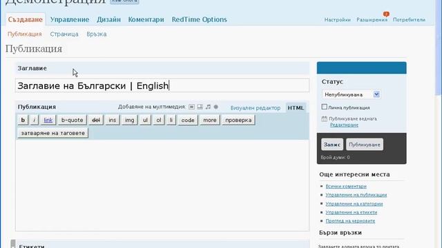Viewport: 442px width, 248px height.
Task: Go to Потребители
Action: [409, 20]
